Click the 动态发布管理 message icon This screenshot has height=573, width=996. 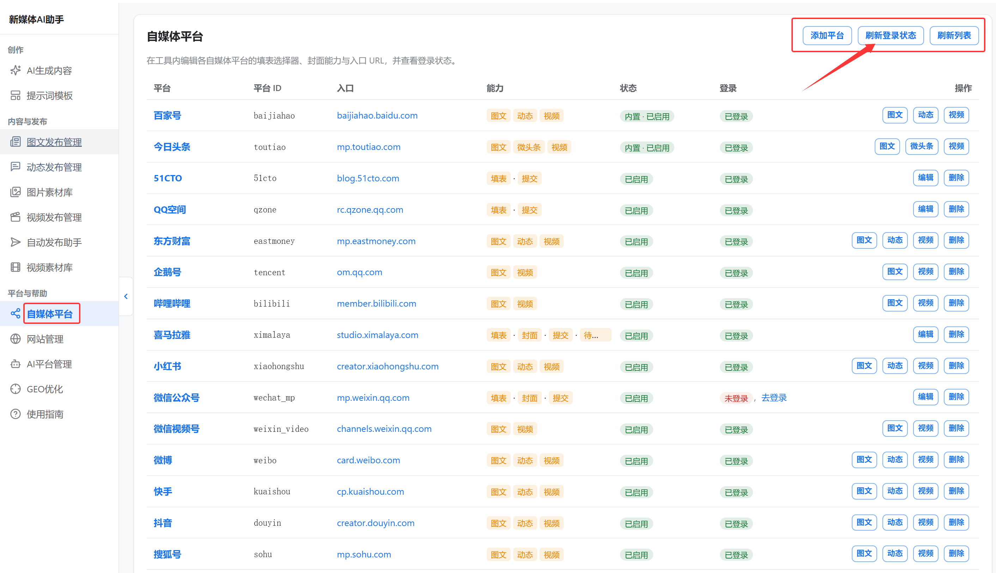[15, 167]
